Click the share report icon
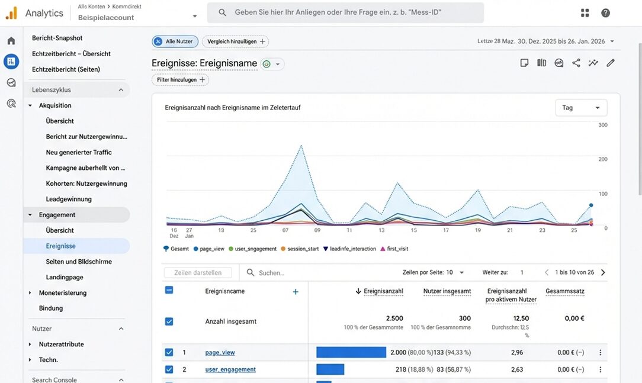642x383 pixels. [576, 63]
